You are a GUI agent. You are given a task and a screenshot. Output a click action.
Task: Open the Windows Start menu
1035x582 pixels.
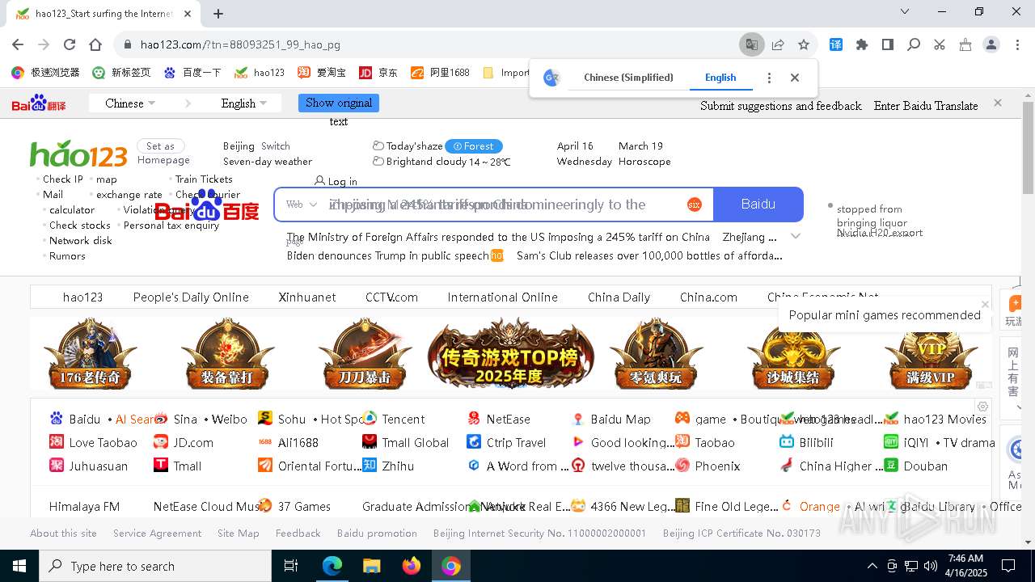tap(19, 566)
